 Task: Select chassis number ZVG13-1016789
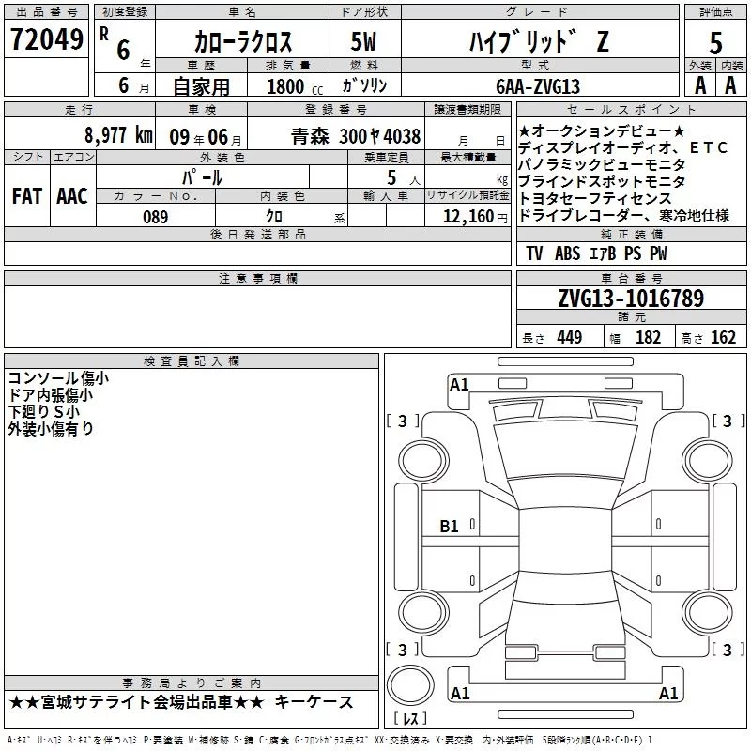630,299
